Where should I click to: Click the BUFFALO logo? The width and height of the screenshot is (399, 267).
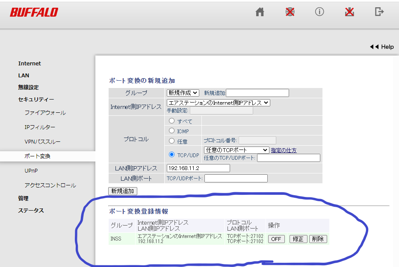[34, 12]
